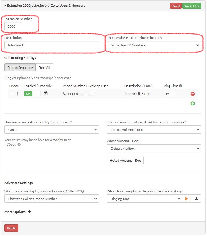Preview the Ringing Tone with play icon
Viewport: 207px width, 236px height.
[x=187, y=199]
